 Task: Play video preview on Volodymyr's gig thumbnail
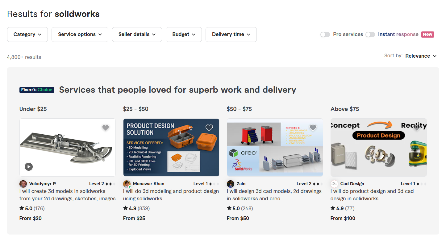[x=29, y=167]
